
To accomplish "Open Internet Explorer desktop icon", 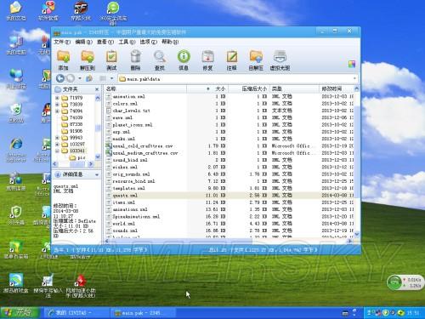I will click(x=16, y=151).
